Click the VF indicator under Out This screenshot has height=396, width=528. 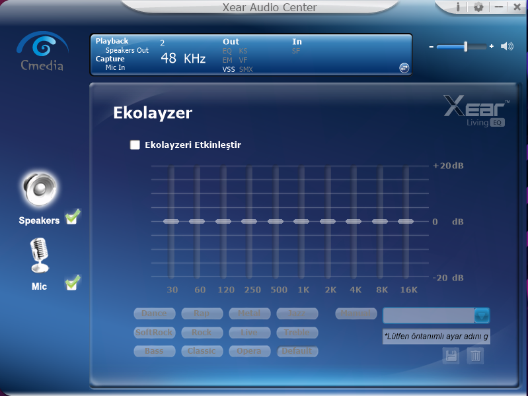coord(243,60)
